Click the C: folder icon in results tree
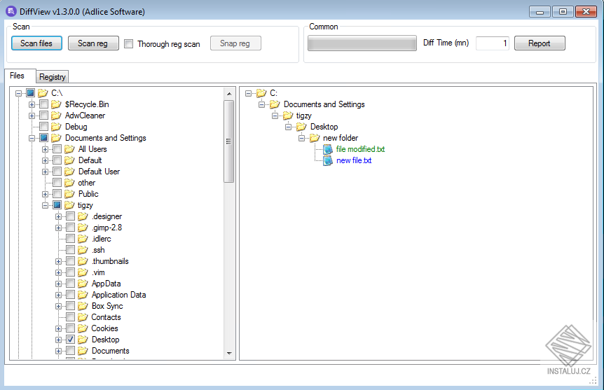The width and height of the screenshot is (604, 390). click(x=261, y=93)
